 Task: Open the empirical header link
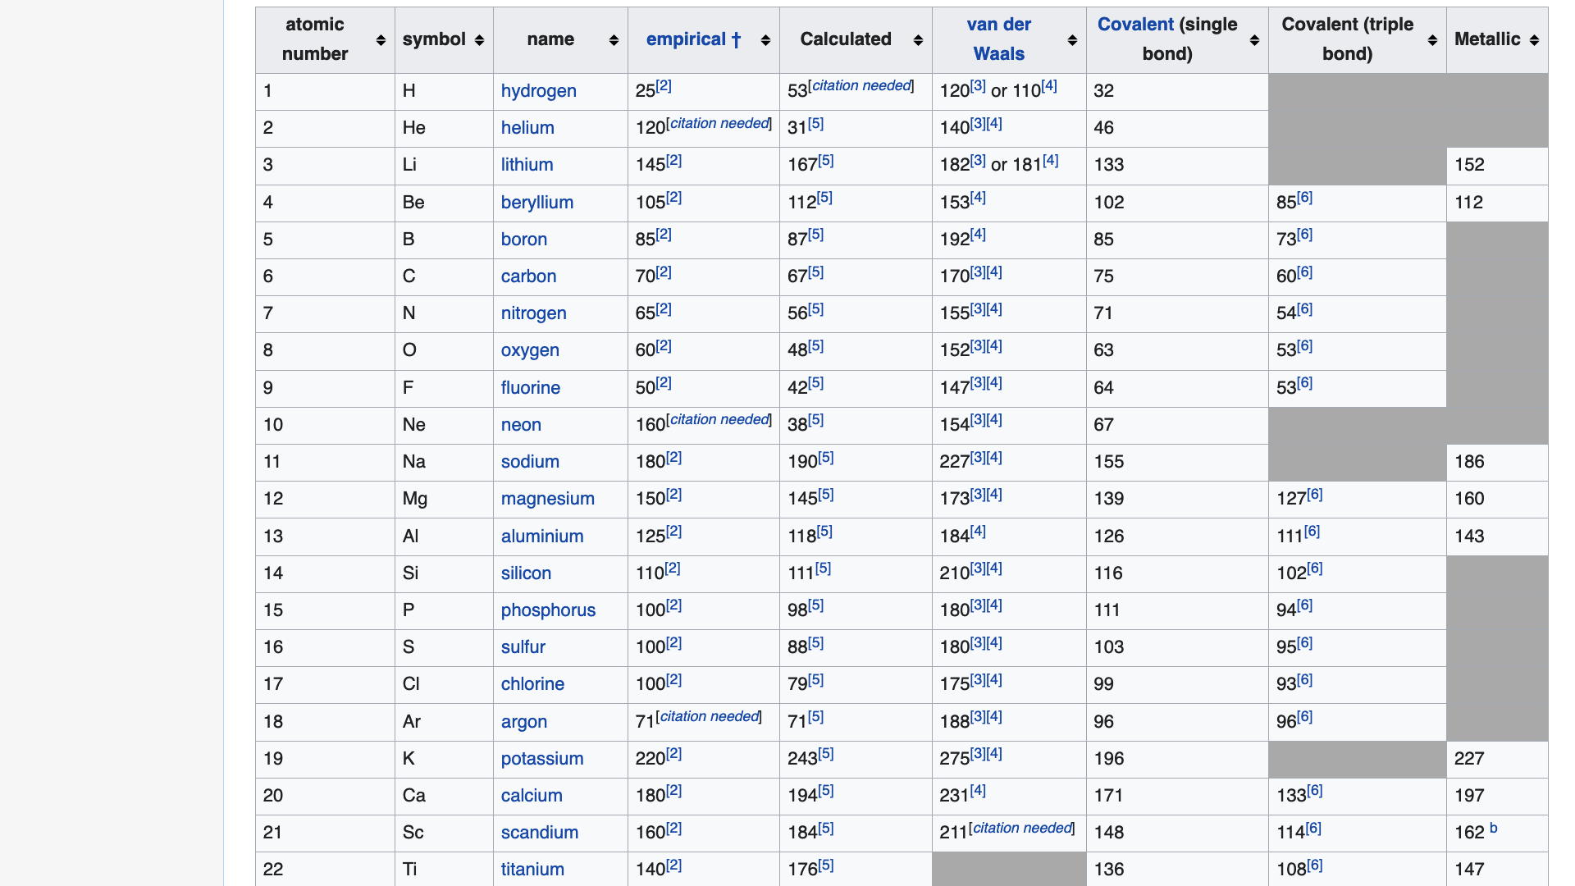[686, 39]
